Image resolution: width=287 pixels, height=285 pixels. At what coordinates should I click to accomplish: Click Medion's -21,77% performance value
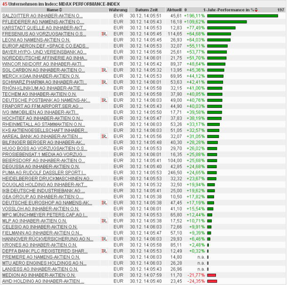196,275
